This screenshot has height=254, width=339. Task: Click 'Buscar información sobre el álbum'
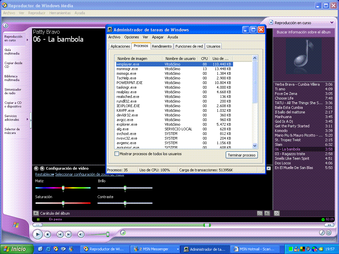[x=304, y=32]
